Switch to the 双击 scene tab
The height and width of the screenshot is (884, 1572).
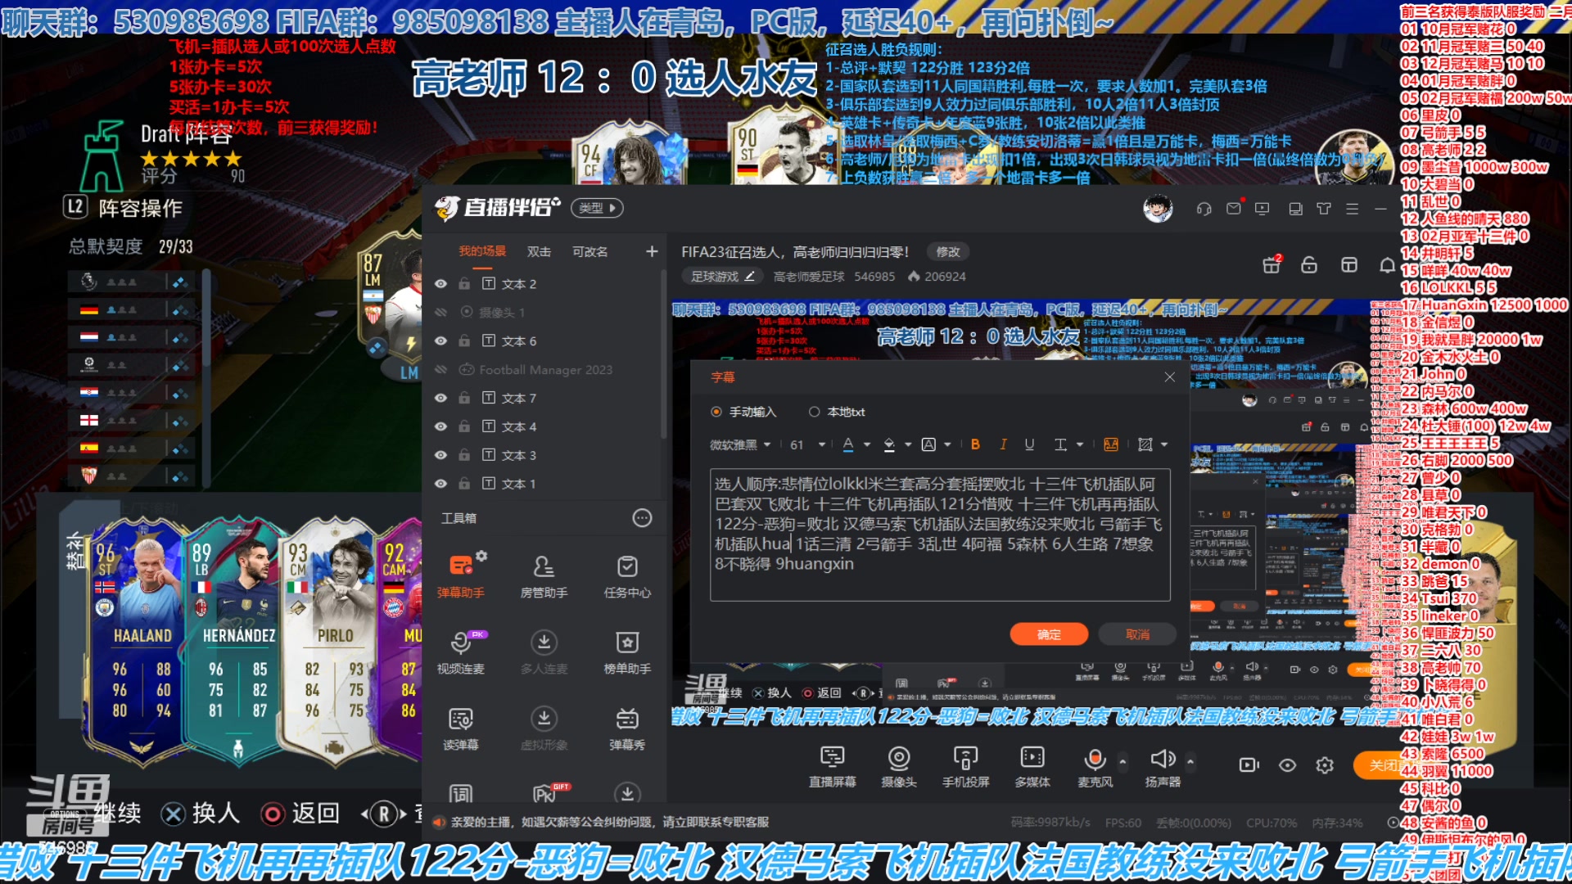pos(539,251)
